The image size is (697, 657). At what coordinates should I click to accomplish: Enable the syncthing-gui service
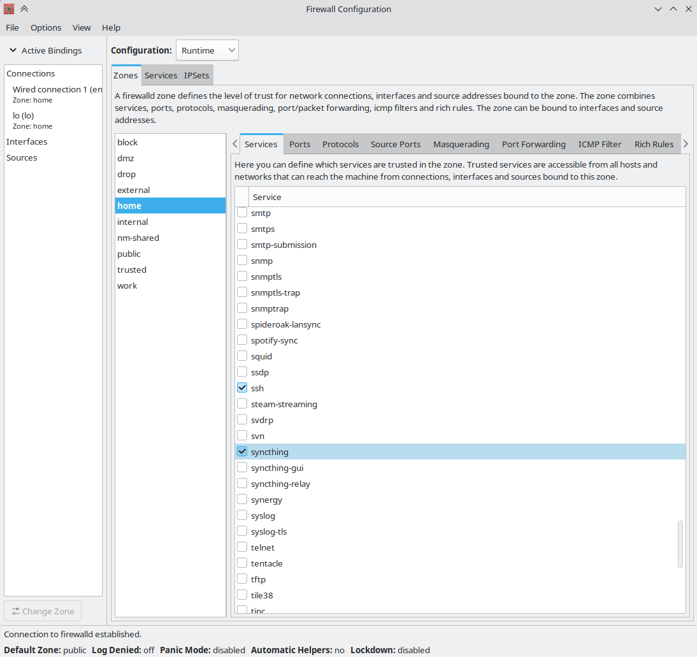pos(242,467)
